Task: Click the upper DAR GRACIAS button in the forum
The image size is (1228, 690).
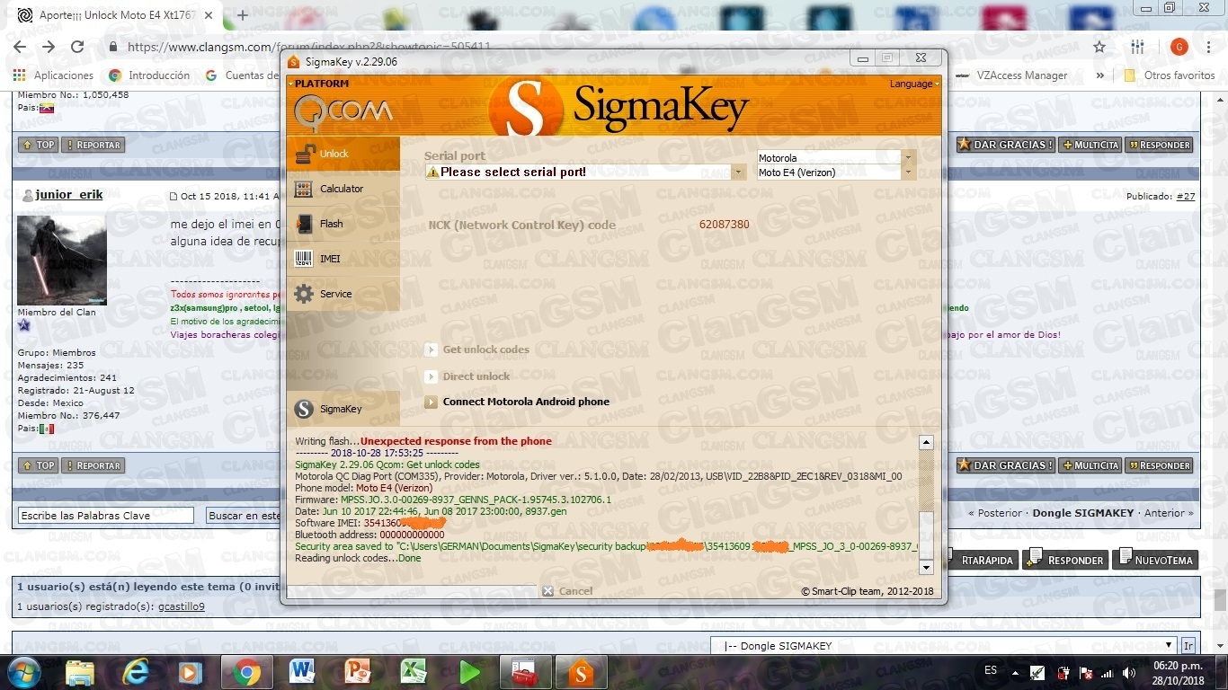Action: pos(1005,145)
